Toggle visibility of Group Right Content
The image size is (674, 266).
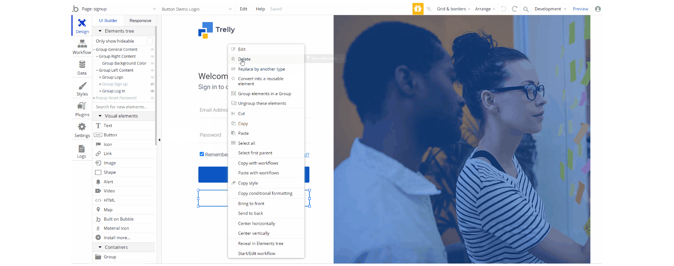click(152, 57)
